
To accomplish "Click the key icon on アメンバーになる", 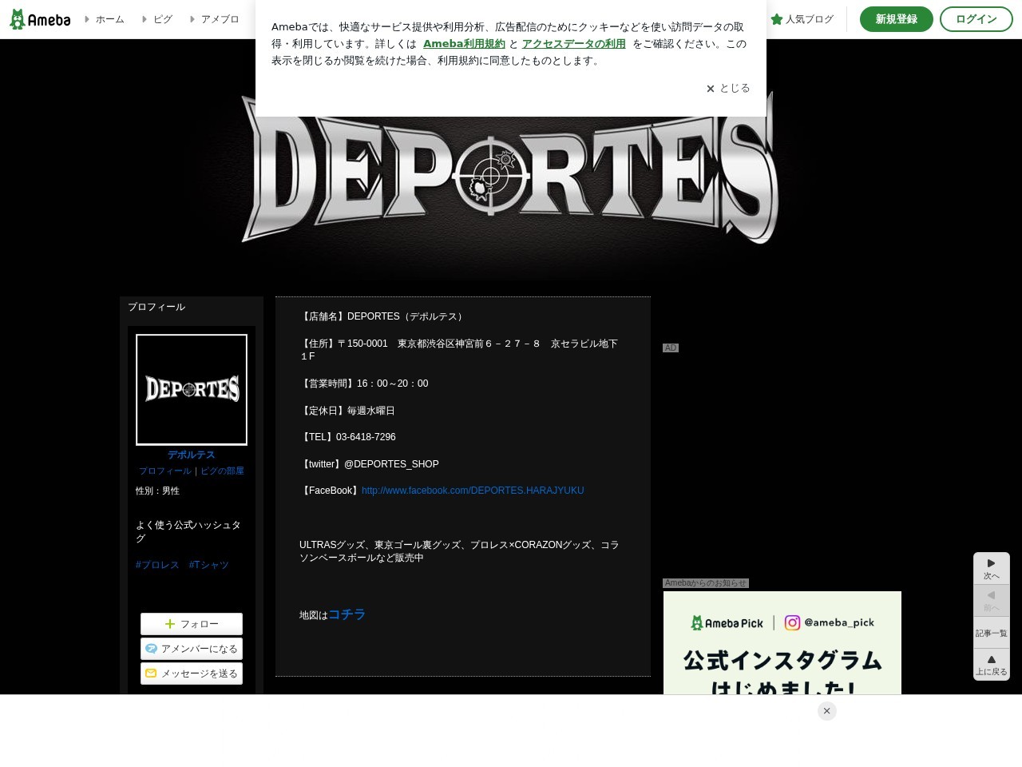I will click(x=152, y=649).
